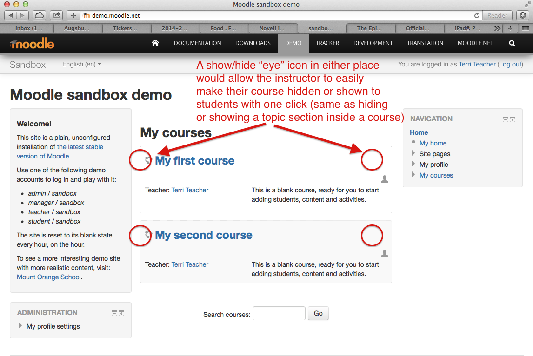Click the Log out link
The width and height of the screenshot is (533, 356).
pyautogui.click(x=510, y=64)
